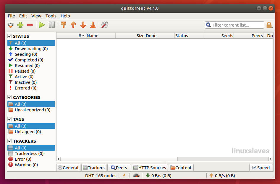Screen dimensions: 280x184
Task: Click the Filter torrent list search field
Action: click(x=234, y=25)
